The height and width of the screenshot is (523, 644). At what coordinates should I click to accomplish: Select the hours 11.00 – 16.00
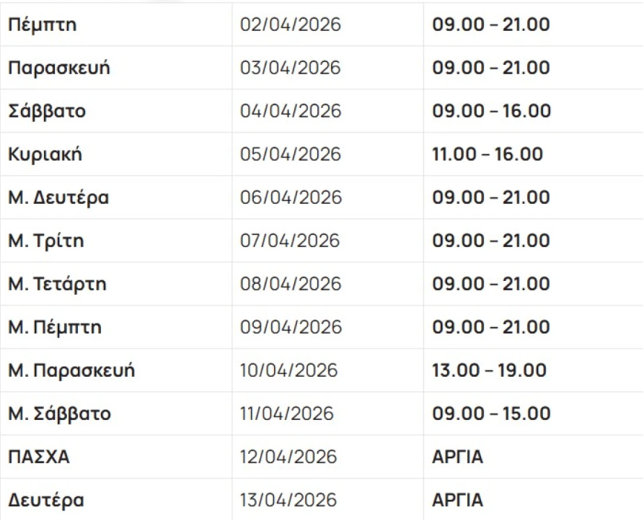tap(488, 155)
